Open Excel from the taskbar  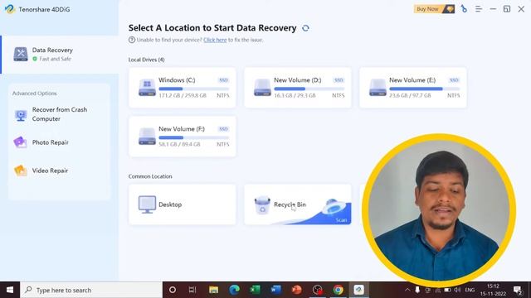[255, 290]
